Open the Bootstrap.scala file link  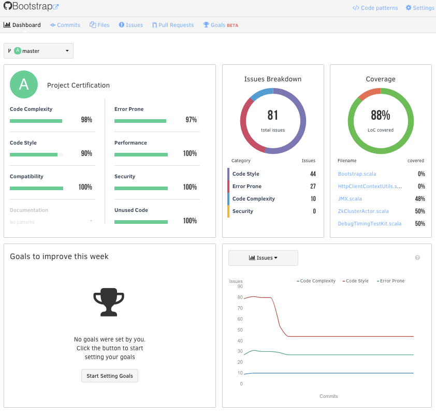357,174
